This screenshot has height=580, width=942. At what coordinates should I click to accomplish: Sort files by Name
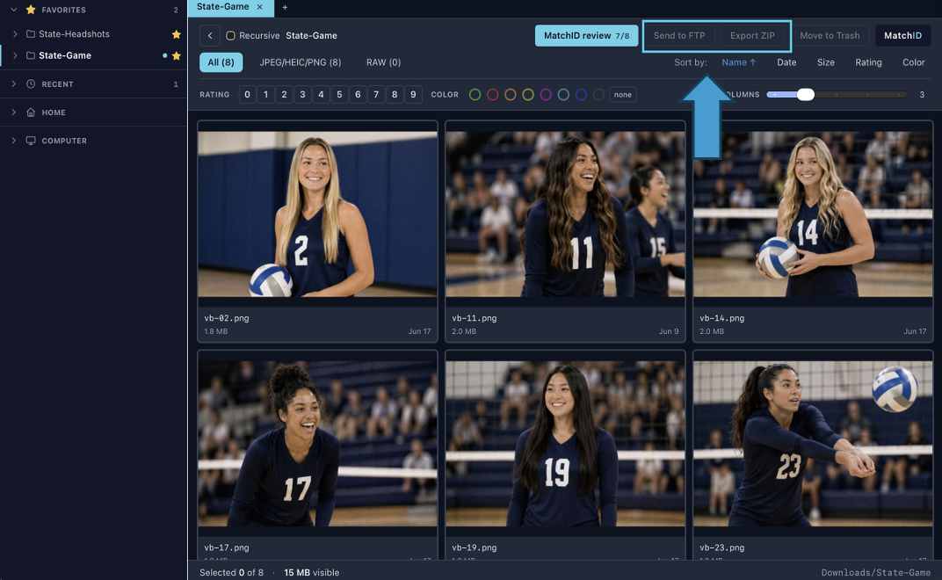(739, 62)
